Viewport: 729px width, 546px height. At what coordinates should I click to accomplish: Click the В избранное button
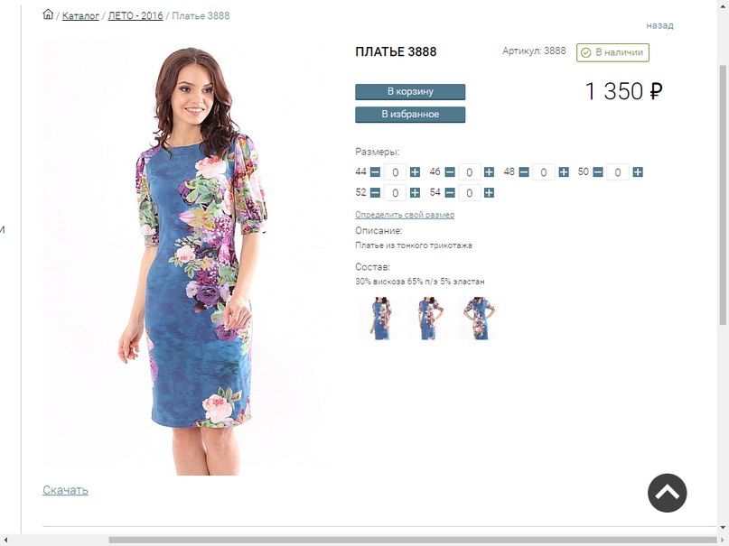point(410,115)
